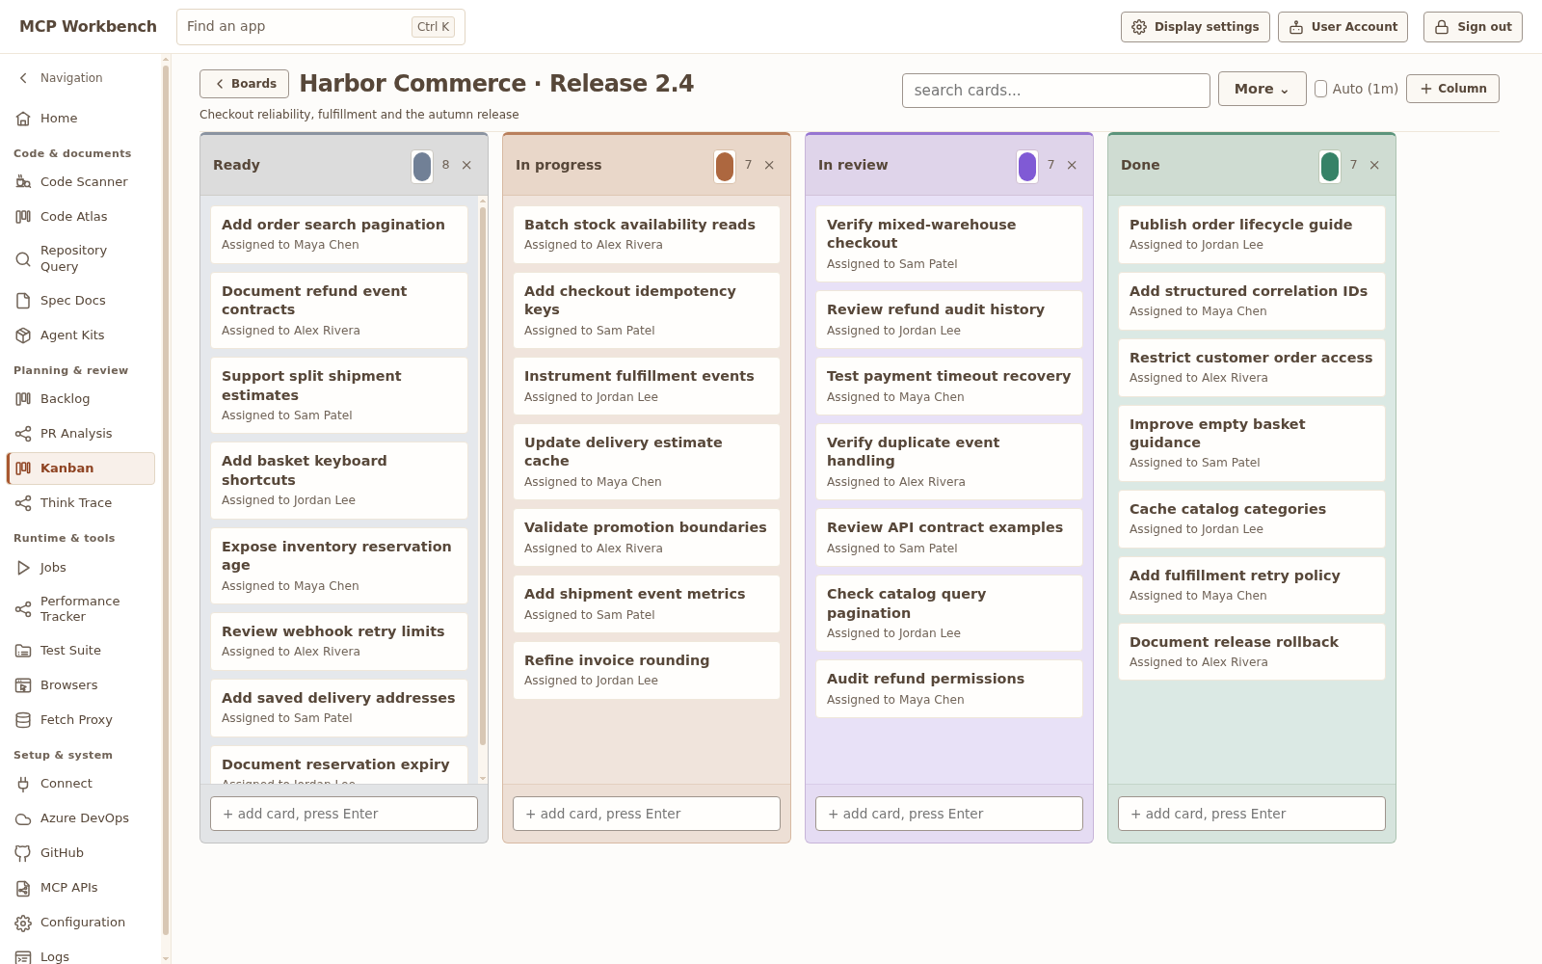Open Spec Docs in the sidebar
Image resolution: width=1542 pixels, height=964 pixels.
pyautogui.click(x=81, y=300)
